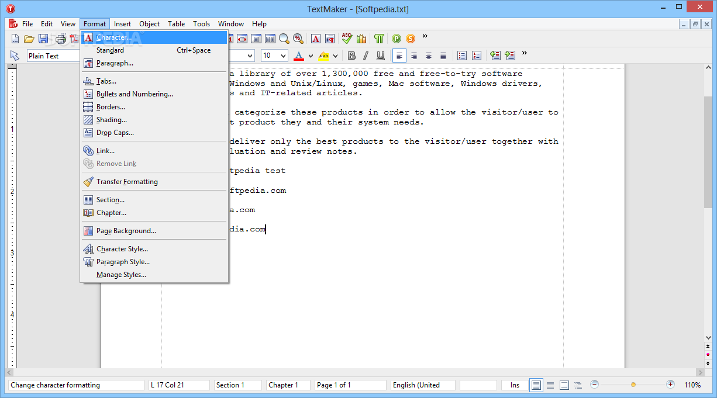Click the yellow highlight color button
The width and height of the screenshot is (717, 398).
tap(323, 56)
